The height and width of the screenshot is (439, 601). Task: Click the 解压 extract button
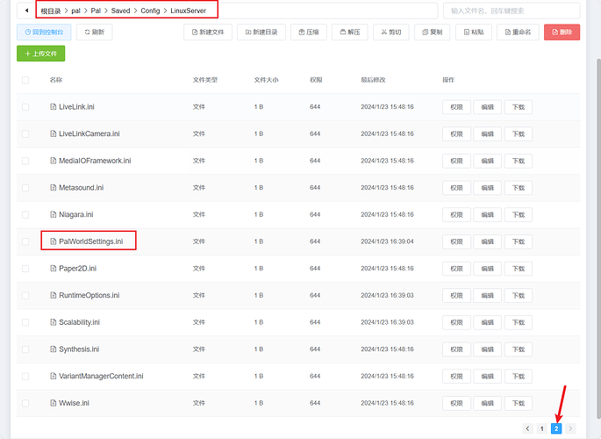tap(349, 32)
